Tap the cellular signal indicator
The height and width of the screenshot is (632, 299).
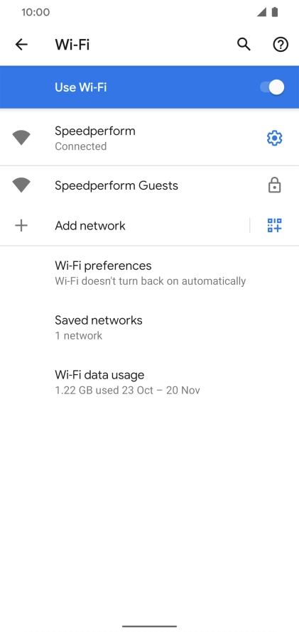[261, 12]
